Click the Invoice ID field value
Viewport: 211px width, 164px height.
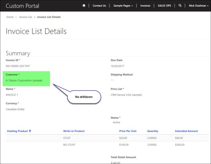(18, 66)
